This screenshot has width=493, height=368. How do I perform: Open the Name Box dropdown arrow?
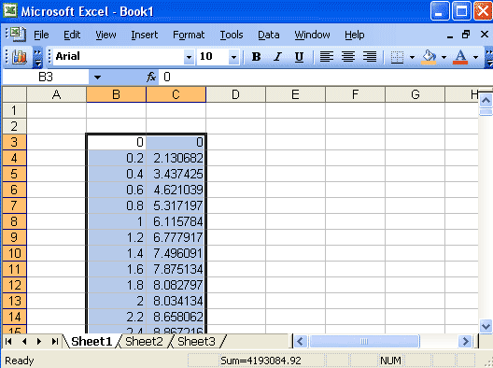point(97,78)
